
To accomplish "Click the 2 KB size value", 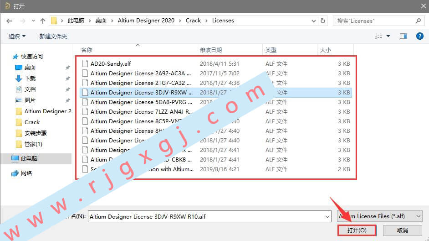I will tap(344, 169).
